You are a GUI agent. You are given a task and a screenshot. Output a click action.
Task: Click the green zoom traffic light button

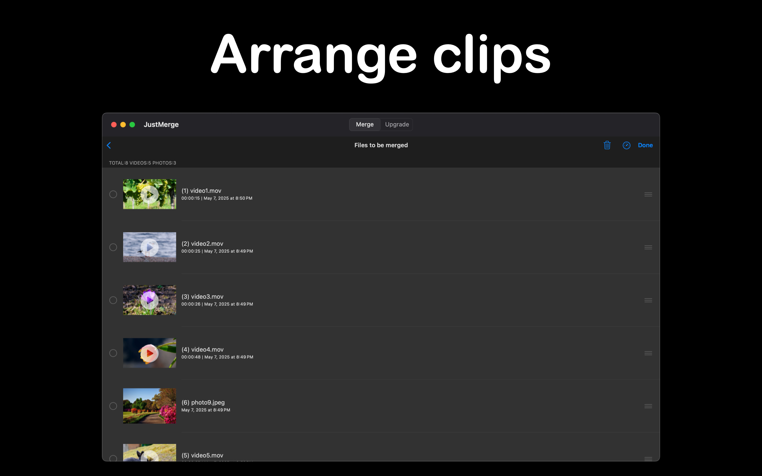132,124
